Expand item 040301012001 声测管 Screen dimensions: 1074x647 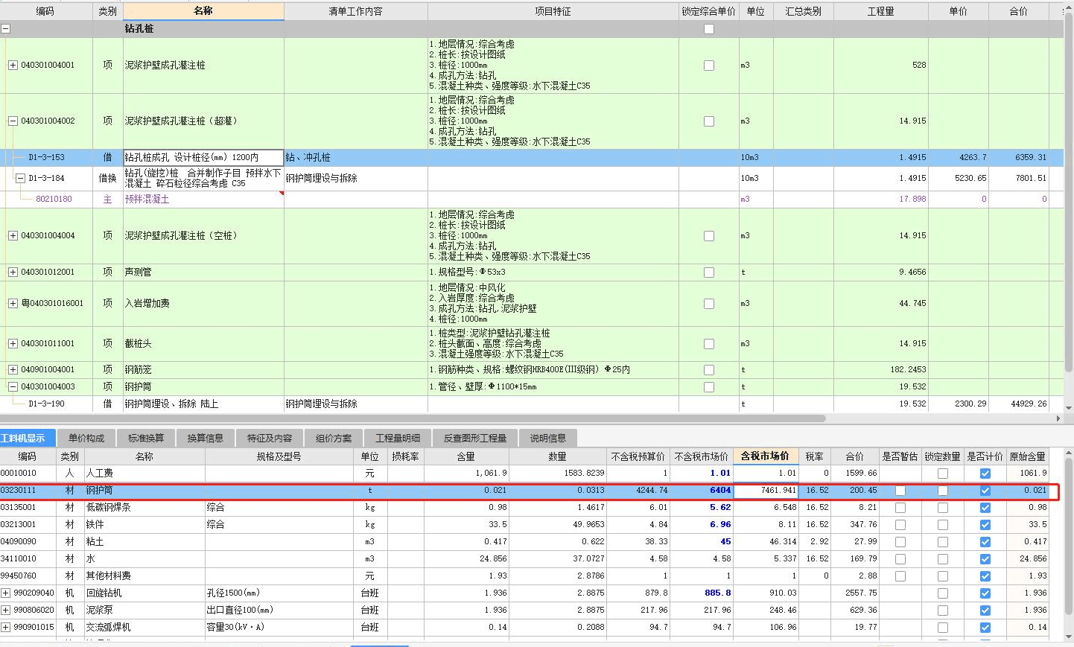13,272
